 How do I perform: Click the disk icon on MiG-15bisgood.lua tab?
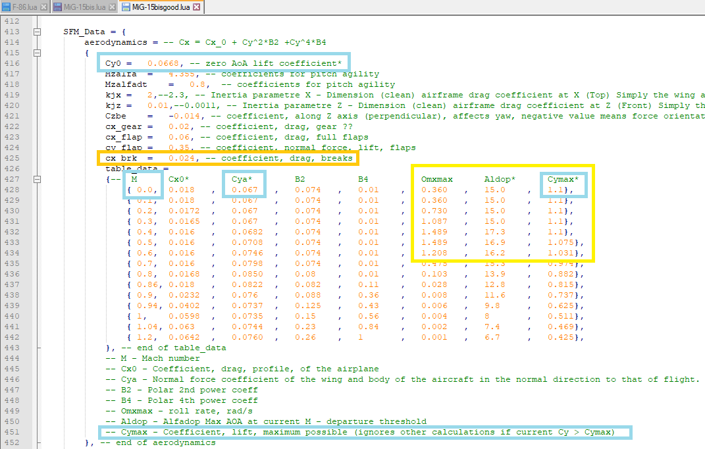pos(126,7)
